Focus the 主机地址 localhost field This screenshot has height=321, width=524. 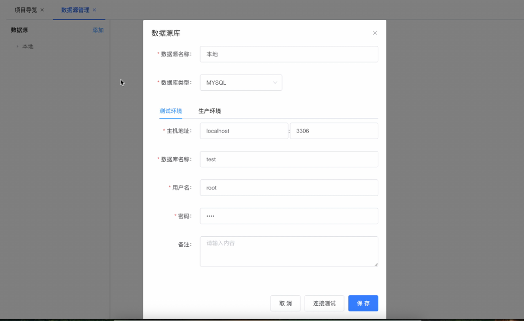(244, 131)
